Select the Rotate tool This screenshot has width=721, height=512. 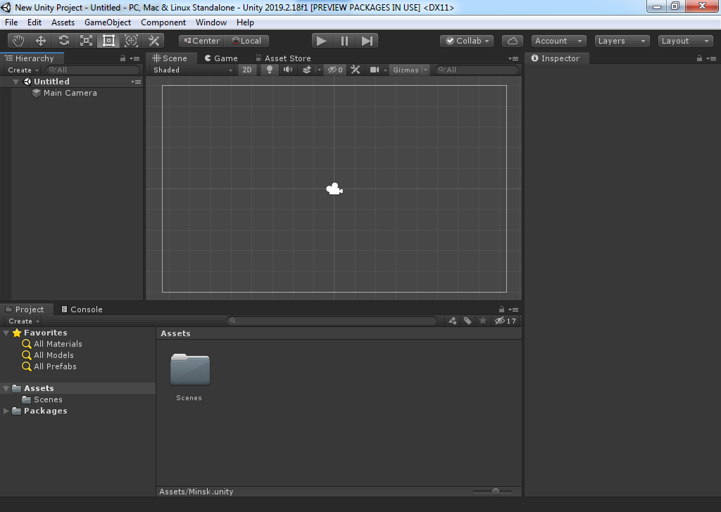click(x=63, y=41)
